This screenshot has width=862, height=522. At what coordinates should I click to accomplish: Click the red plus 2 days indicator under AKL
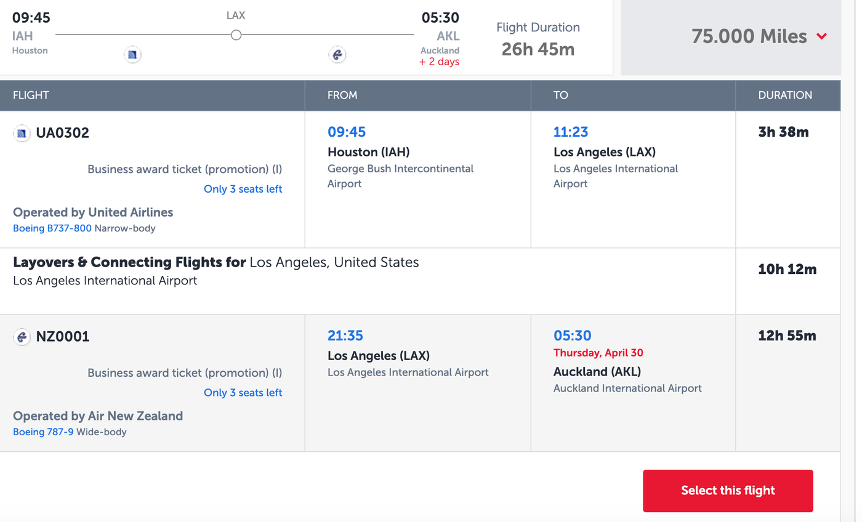coord(439,62)
